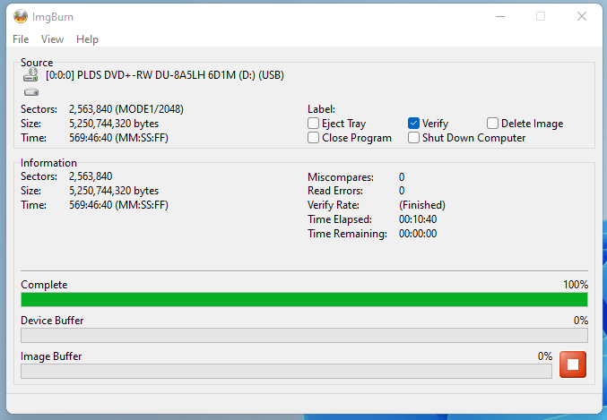Screen dimensions: 607x420
Task: Open the File menu
Action: 21,39
